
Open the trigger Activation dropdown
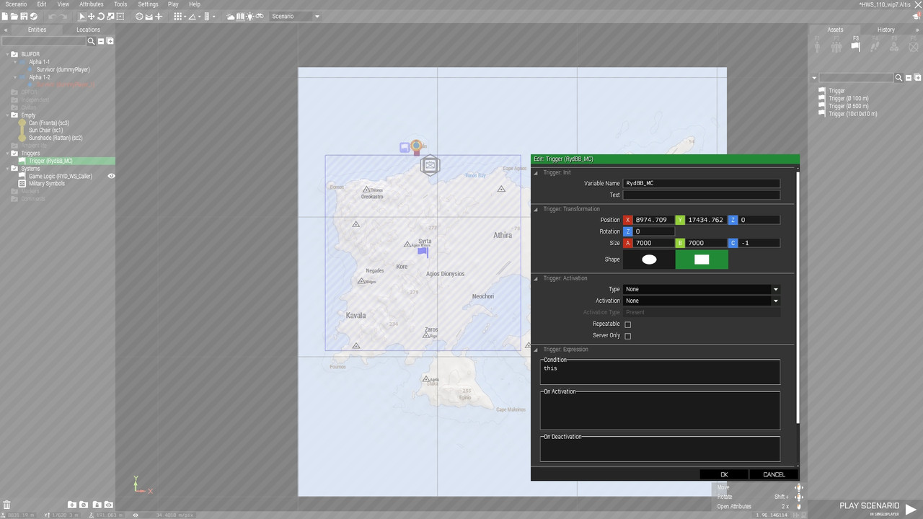[x=702, y=301]
